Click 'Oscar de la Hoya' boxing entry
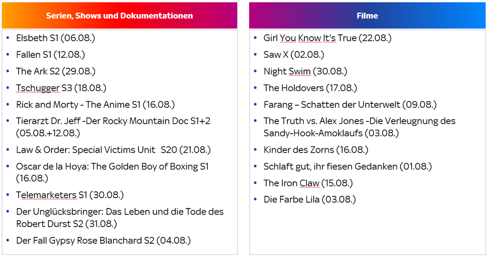 [112, 167]
